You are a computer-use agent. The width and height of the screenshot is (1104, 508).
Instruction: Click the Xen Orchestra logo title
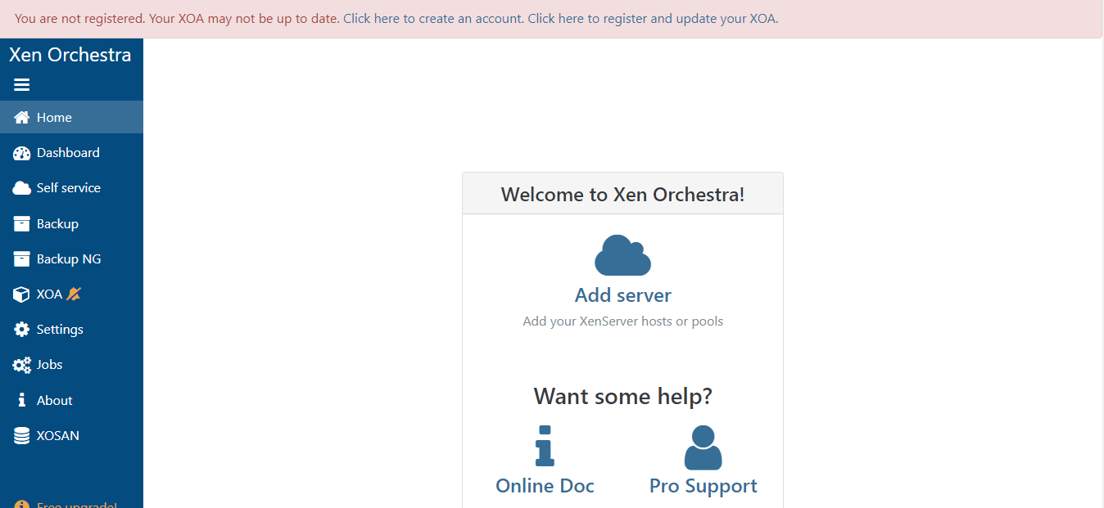click(70, 55)
